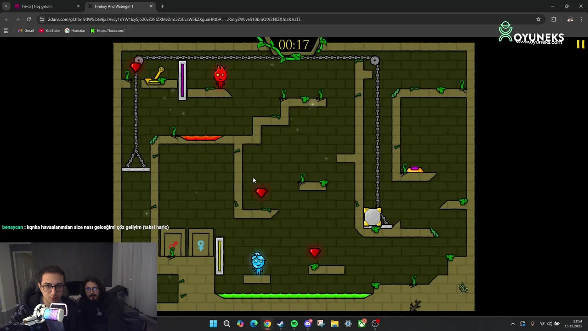Click the microphone icon in system tray
Image resolution: width=588 pixels, height=331 pixels.
(x=532, y=324)
